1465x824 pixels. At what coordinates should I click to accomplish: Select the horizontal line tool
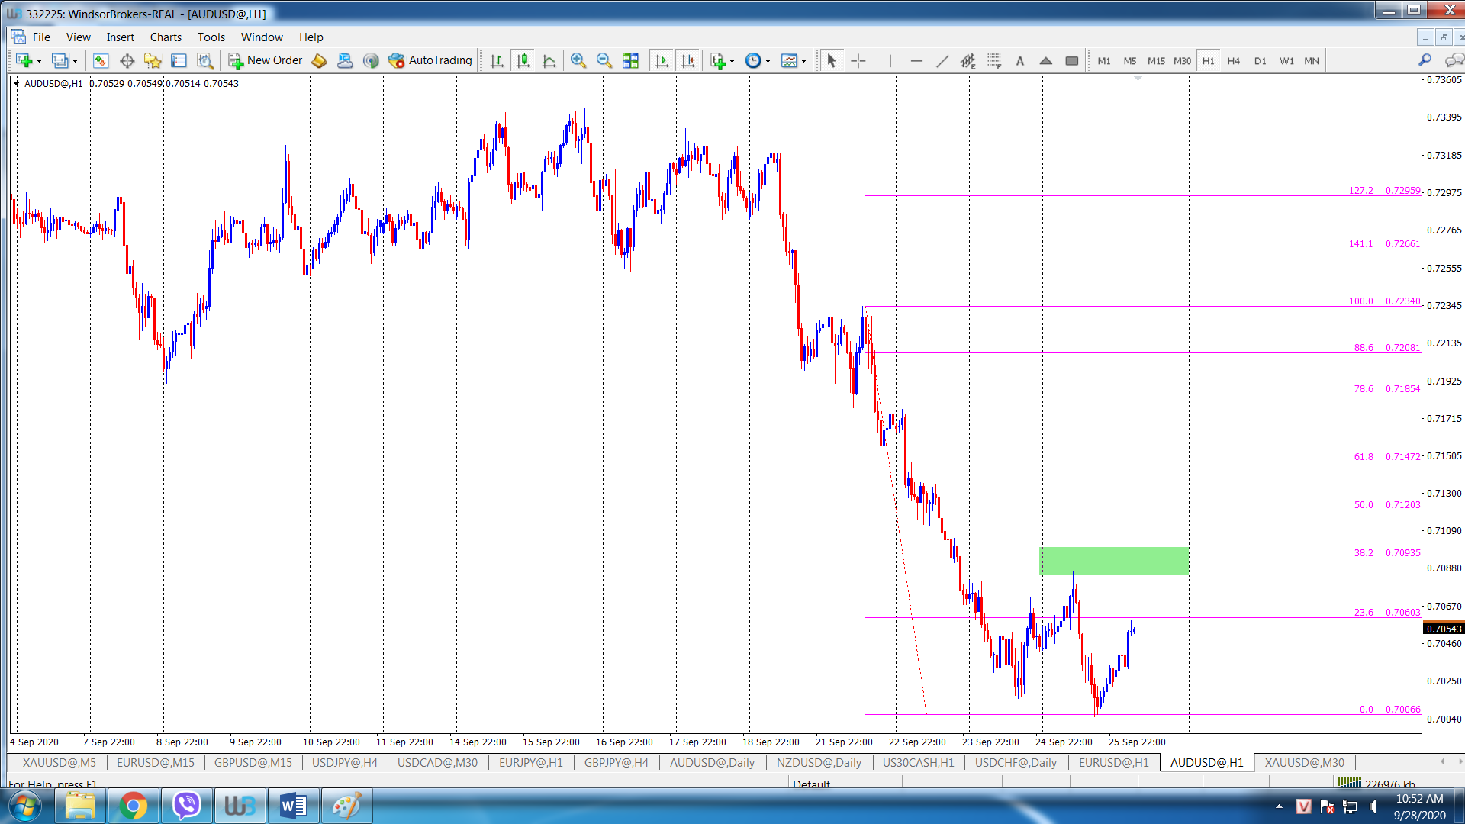(x=916, y=60)
